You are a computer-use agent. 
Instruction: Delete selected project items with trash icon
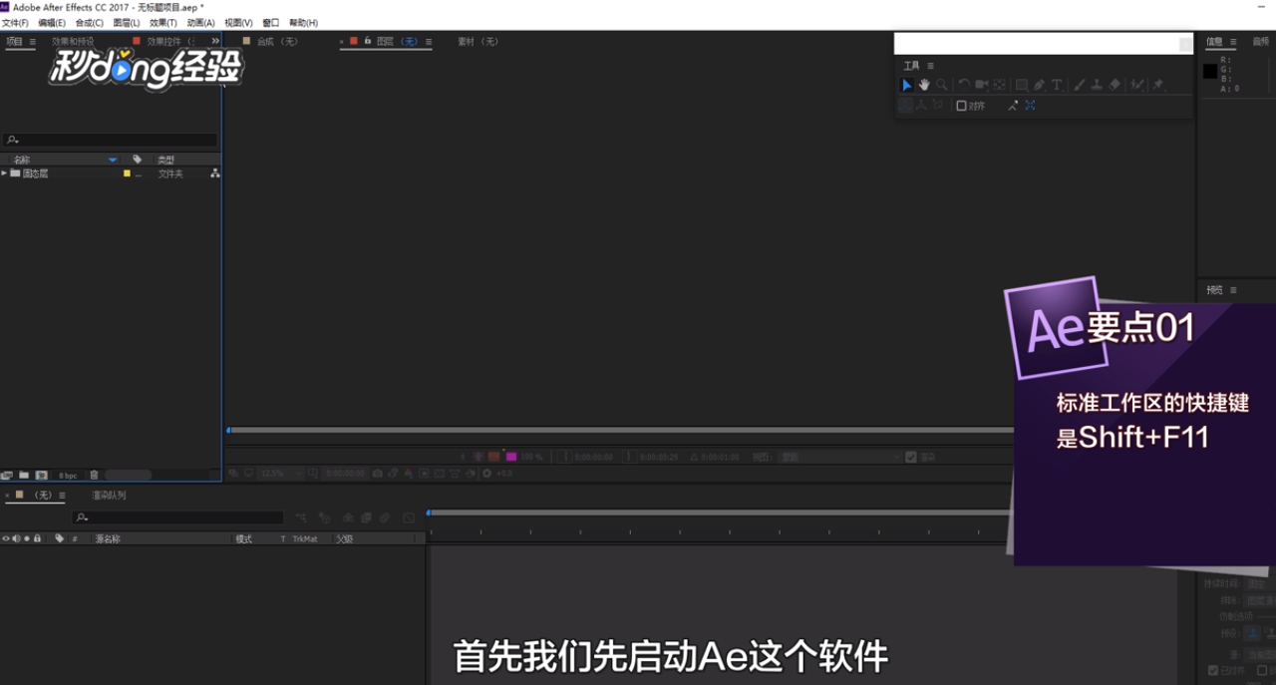94,475
